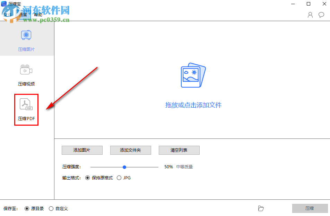Choose 自定义 as save destination
Screen dimensions: 330x216
pyautogui.click(x=51, y=208)
